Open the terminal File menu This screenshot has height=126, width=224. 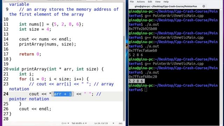pyautogui.click(x=132, y=2)
